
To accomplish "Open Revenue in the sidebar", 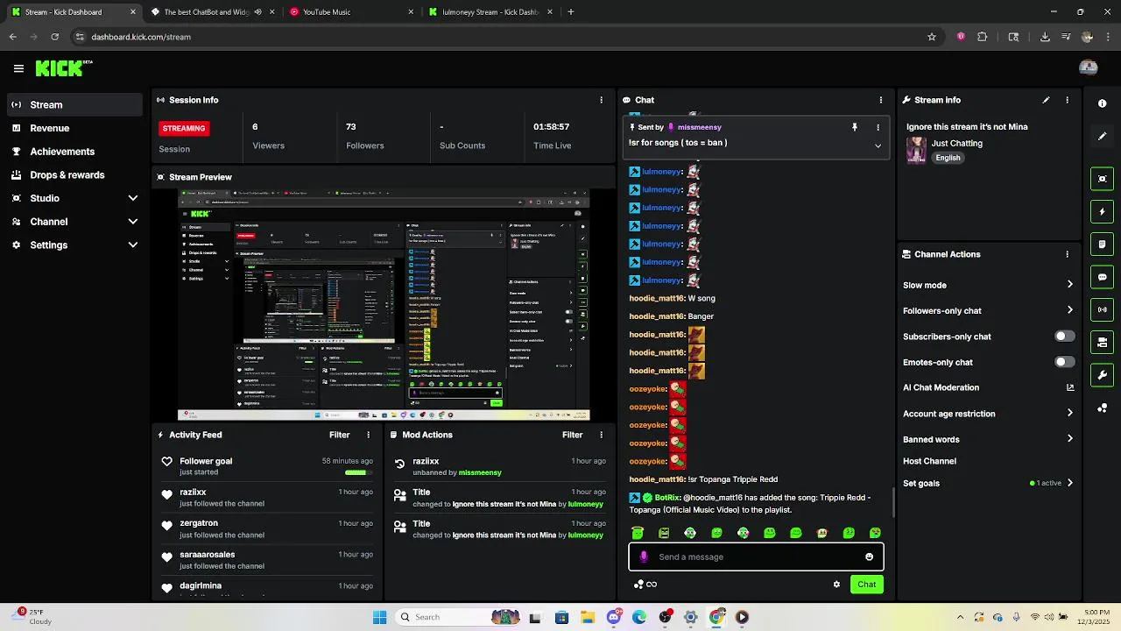I will pyautogui.click(x=74, y=128).
